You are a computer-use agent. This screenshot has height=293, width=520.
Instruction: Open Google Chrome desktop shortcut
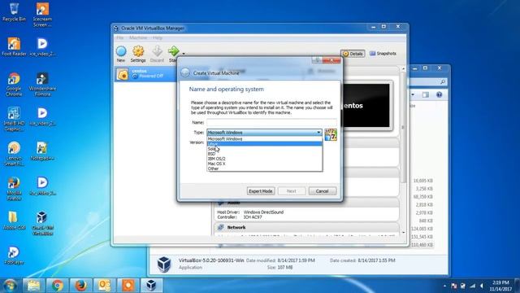pyautogui.click(x=14, y=85)
